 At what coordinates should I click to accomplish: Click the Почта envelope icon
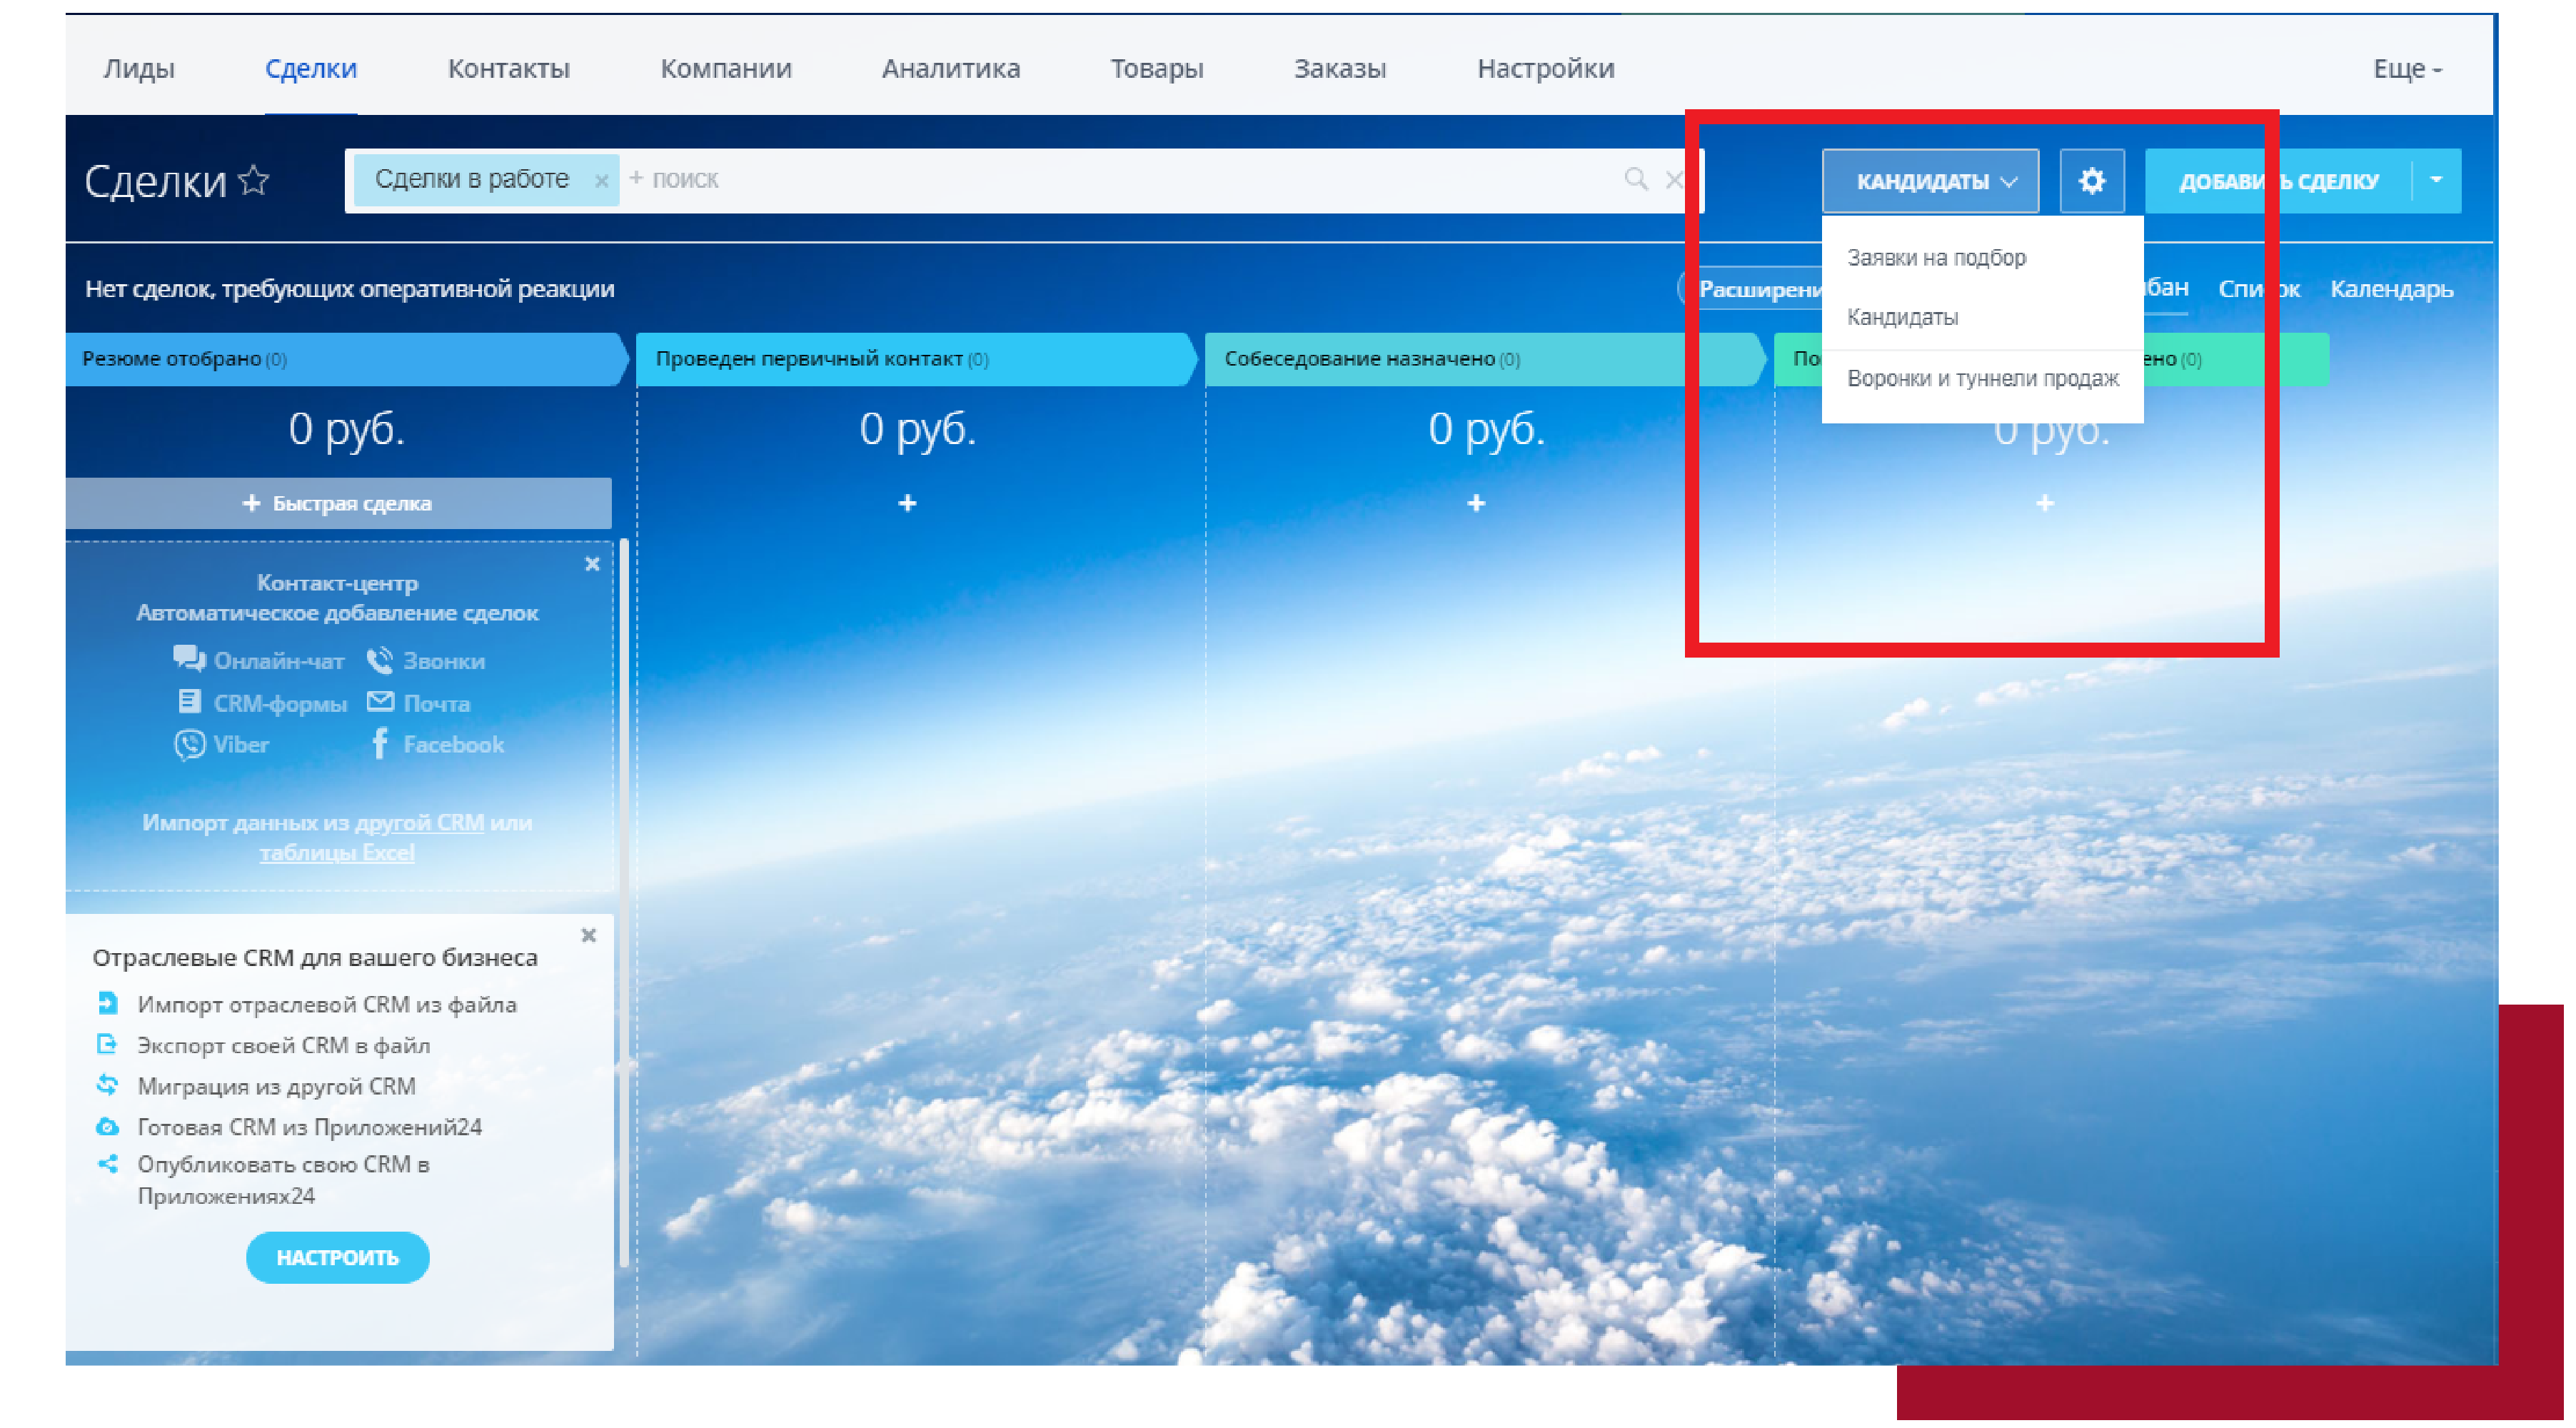point(380,702)
